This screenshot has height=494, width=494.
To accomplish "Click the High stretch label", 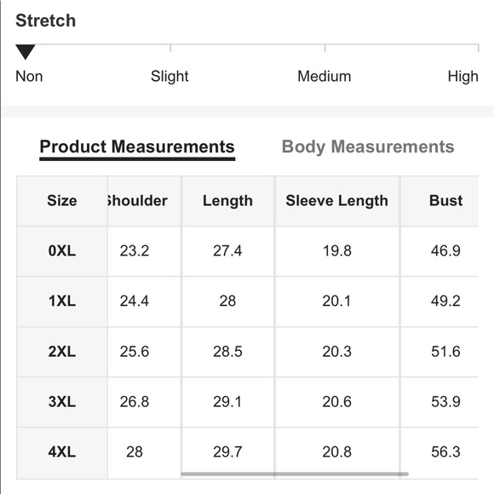I will pyautogui.click(x=463, y=77).
